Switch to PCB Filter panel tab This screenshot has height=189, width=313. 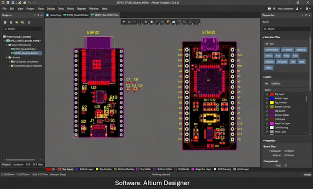(x=38, y=165)
